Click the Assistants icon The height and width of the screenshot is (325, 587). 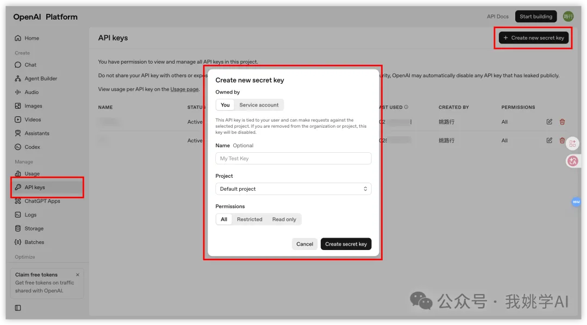tap(17, 133)
